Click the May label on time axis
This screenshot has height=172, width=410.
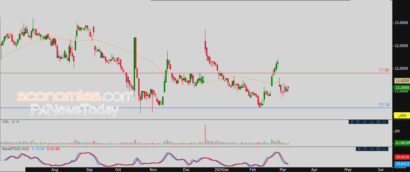click(x=348, y=170)
